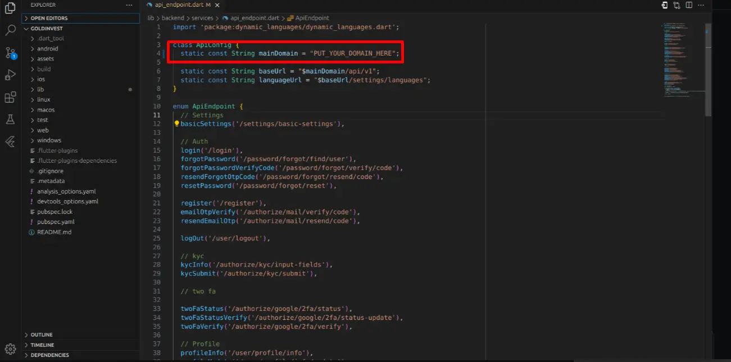
Task: Click the Split Editor Right icon
Action: click(689, 5)
